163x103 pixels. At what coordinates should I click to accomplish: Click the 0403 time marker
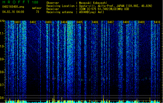tap(48, 22)
